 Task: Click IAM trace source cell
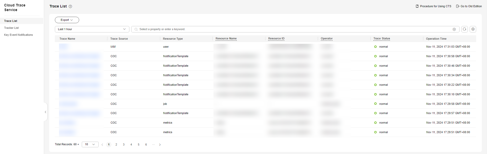pos(113,47)
